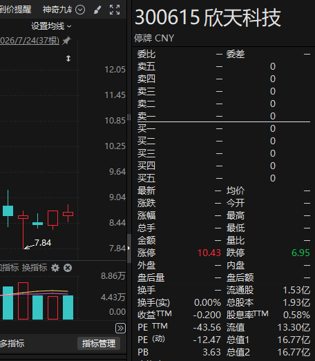The height and width of the screenshot is (361, 315).
Task: Click the 卖一 order row label
Action: pyautogui.click(x=146, y=116)
